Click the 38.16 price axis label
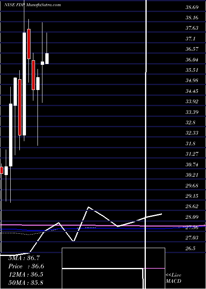 (192, 18)
